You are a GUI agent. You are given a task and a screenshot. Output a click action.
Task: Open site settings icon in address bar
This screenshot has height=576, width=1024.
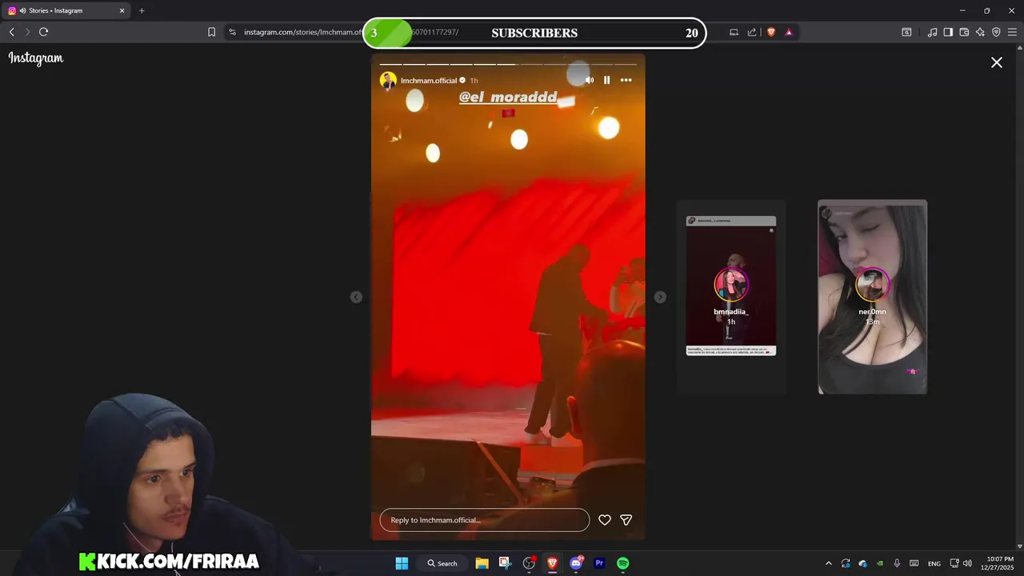point(232,32)
